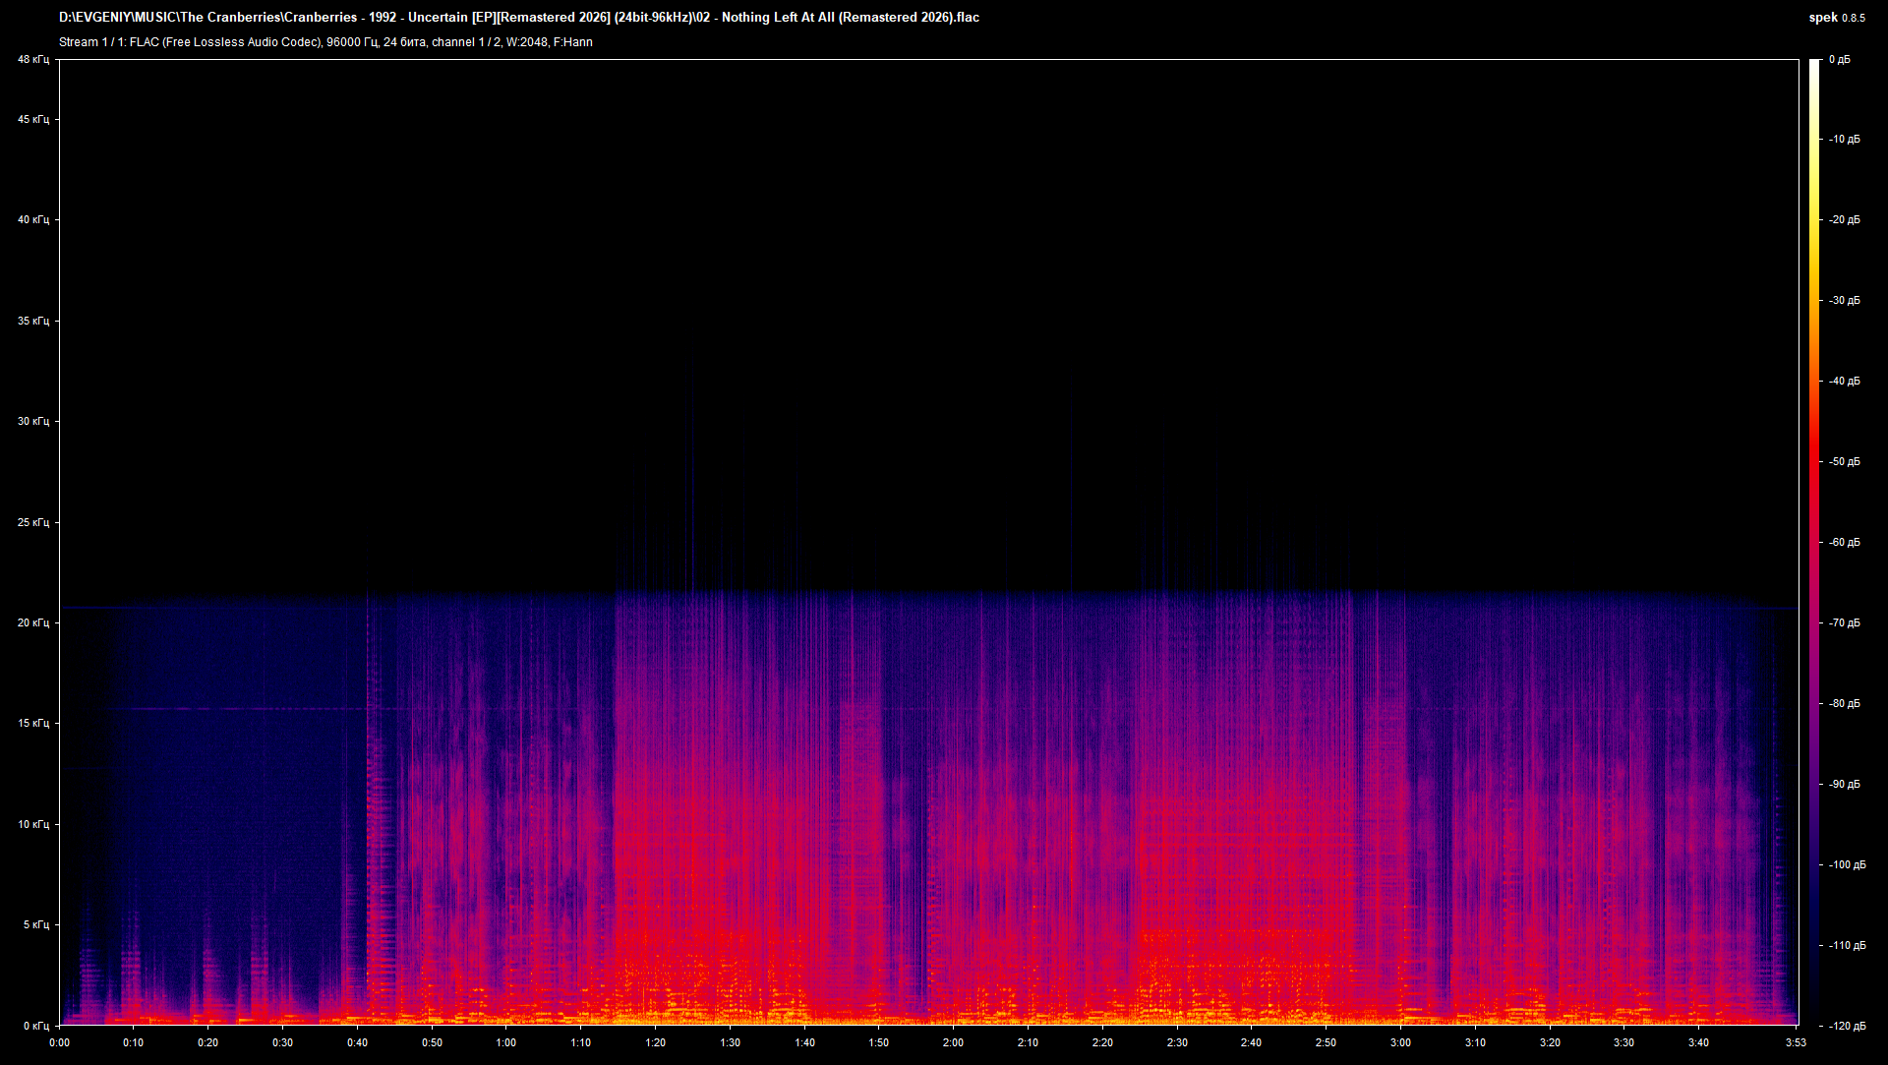
Task: Click the -120 дБ level label
Action: tap(1846, 1026)
